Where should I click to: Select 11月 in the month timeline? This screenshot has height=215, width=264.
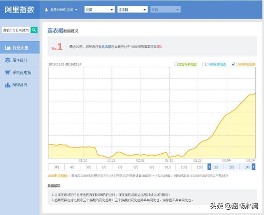183,167
